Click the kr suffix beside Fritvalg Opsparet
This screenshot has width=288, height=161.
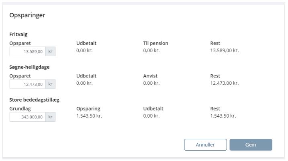(50, 51)
